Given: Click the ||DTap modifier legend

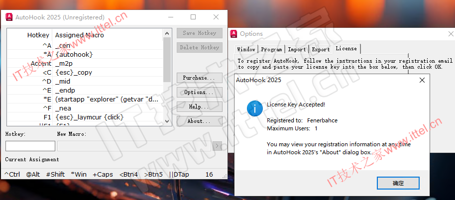Looking at the screenshot, I should 179,174.
